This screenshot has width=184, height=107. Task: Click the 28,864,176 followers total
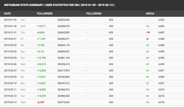pyautogui.click(x=64, y=45)
